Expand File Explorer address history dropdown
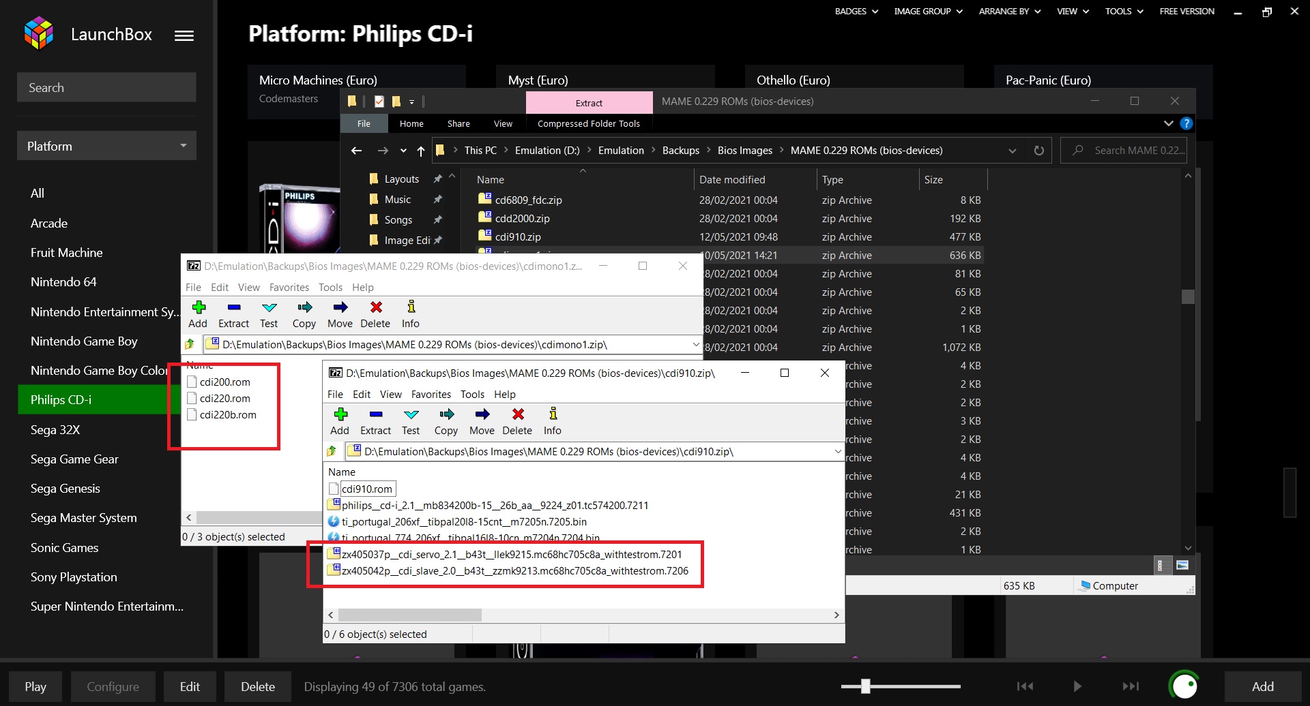This screenshot has height=706, width=1310. click(1013, 151)
